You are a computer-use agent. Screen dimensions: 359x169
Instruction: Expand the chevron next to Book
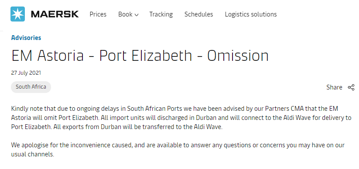click(137, 15)
